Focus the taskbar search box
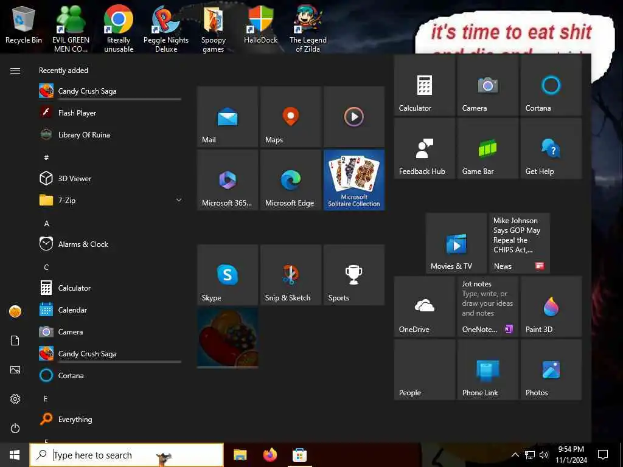The image size is (623, 467). point(127,455)
